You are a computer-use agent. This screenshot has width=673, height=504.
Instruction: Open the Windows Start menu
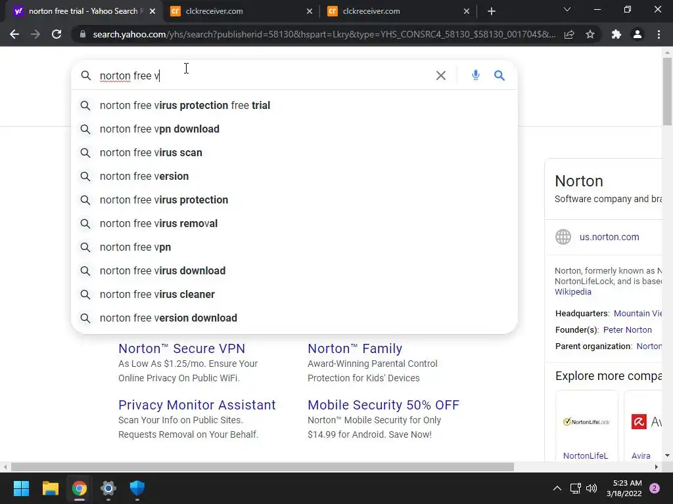tap(21, 488)
